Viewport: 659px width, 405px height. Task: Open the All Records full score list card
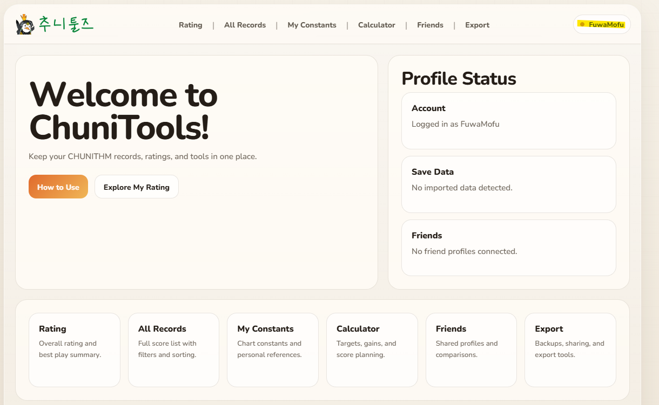(173, 349)
